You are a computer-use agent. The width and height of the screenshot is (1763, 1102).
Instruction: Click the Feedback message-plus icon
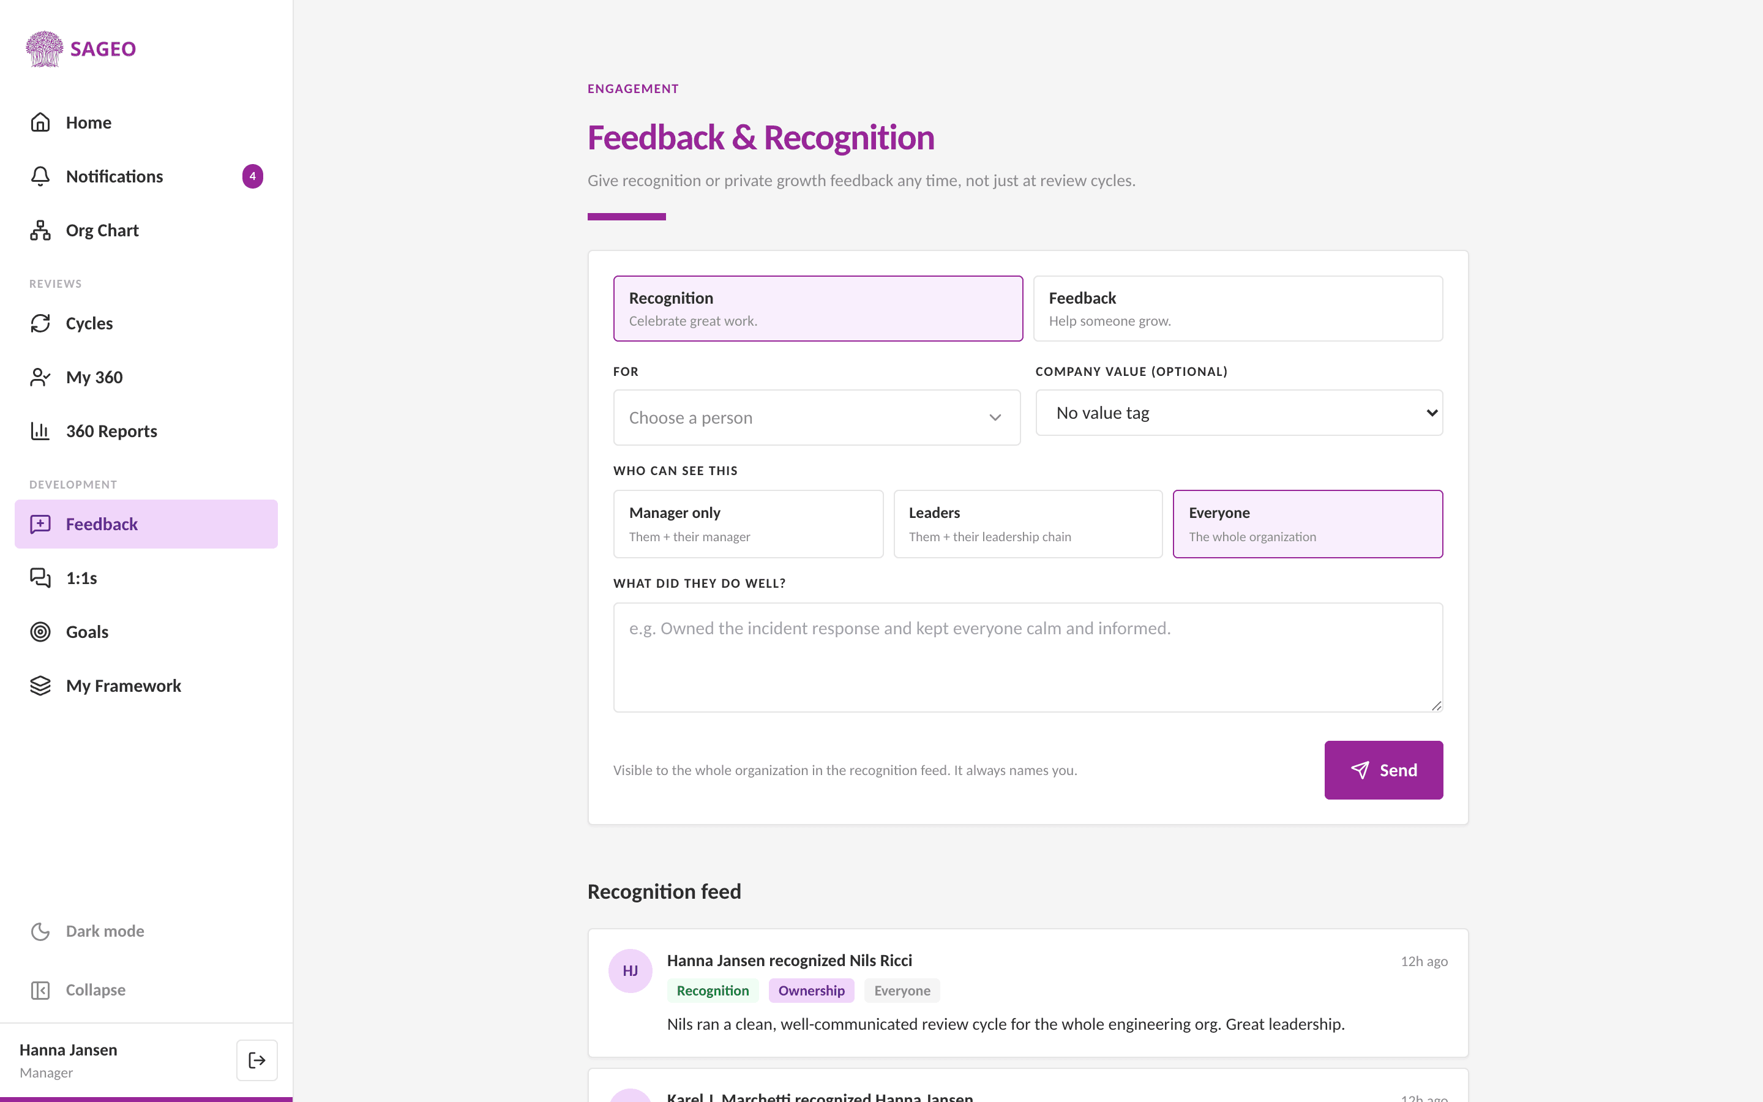(x=40, y=524)
